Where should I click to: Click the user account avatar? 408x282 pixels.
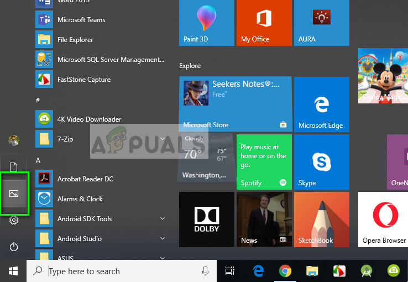point(14,140)
